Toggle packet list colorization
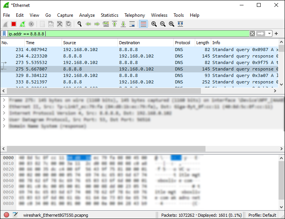Viewport: 285px width, 219px height. [x=143, y=24]
